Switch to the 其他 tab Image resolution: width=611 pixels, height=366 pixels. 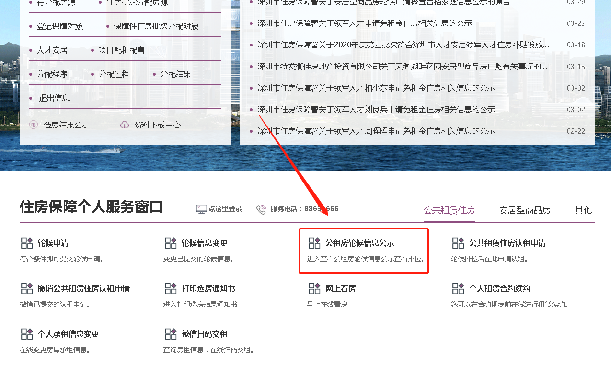coord(583,210)
